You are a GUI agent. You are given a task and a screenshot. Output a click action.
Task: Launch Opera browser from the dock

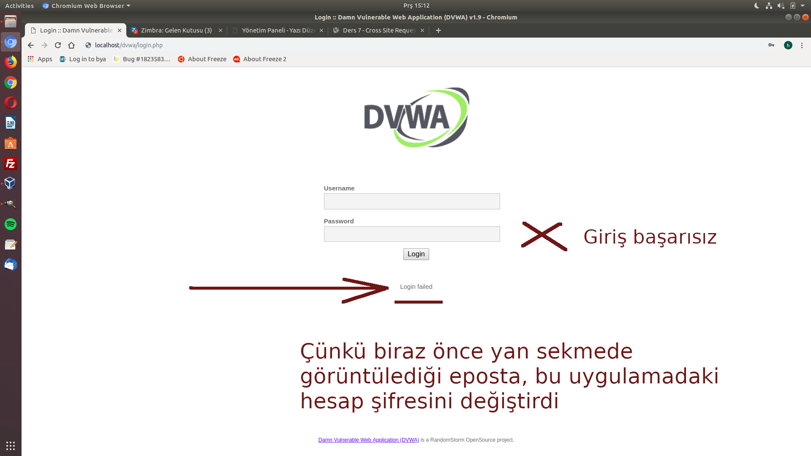pos(11,103)
